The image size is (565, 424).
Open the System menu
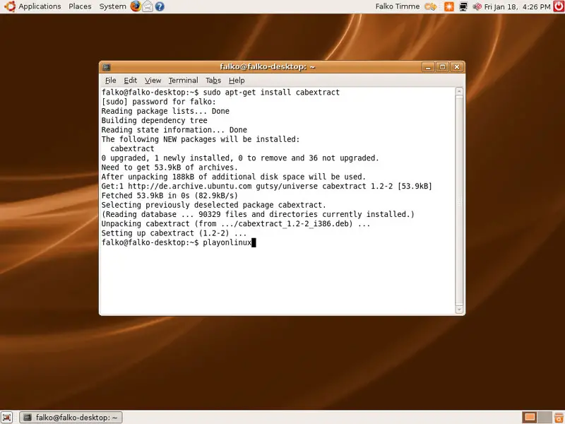tap(112, 6)
